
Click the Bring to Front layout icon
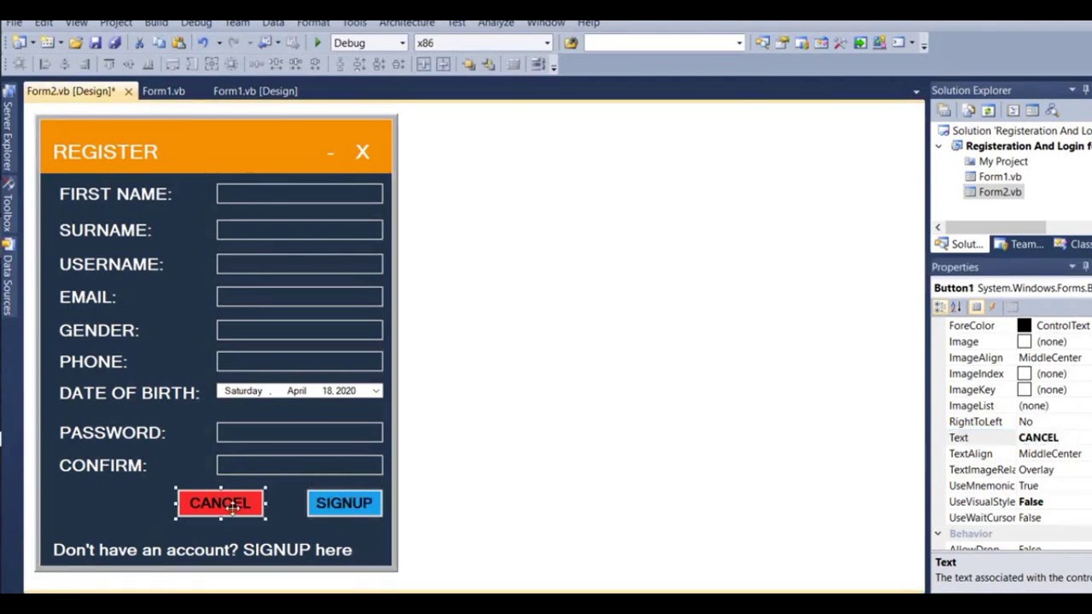click(468, 64)
